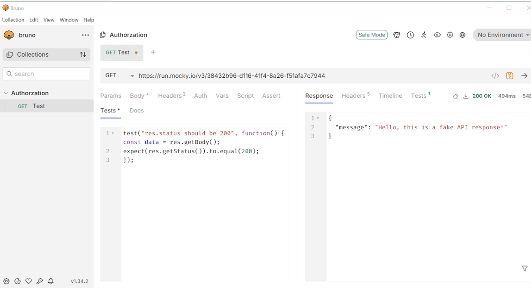Viewport: 531px width, 288px height.
Task: Fold line 1 in the response JSON
Action: (x=318, y=118)
